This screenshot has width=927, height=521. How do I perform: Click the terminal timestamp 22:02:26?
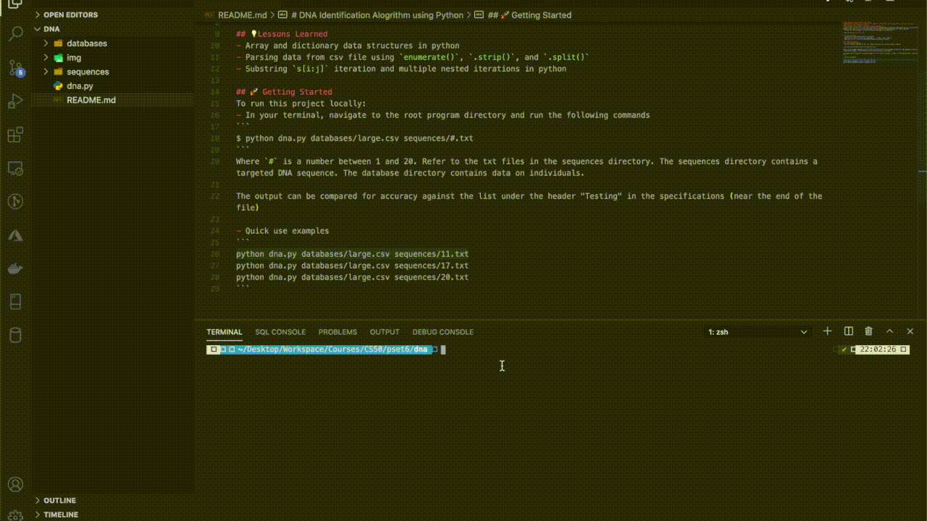878,350
